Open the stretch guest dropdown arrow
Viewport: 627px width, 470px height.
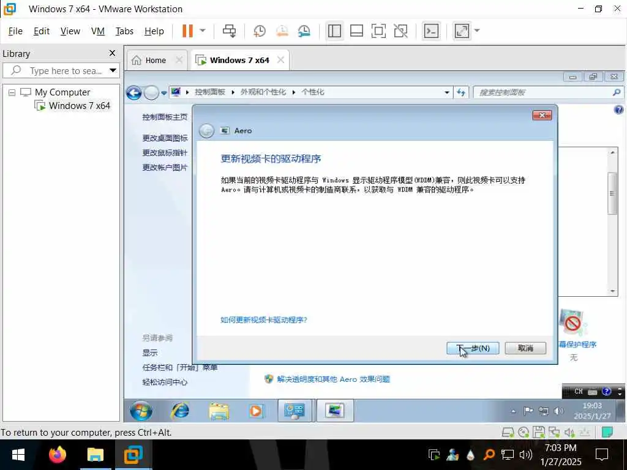477,31
